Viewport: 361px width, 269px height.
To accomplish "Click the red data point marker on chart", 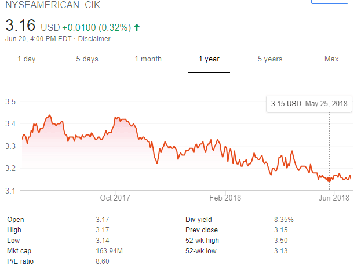I will coord(329,180).
